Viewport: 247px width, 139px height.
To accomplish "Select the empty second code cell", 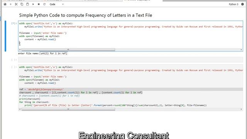I will pyautogui.click(x=130, y=60).
